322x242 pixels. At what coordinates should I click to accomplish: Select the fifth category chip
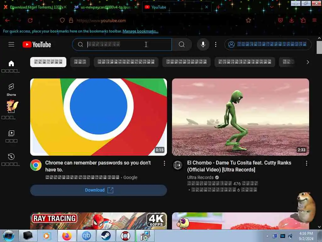(x=245, y=62)
